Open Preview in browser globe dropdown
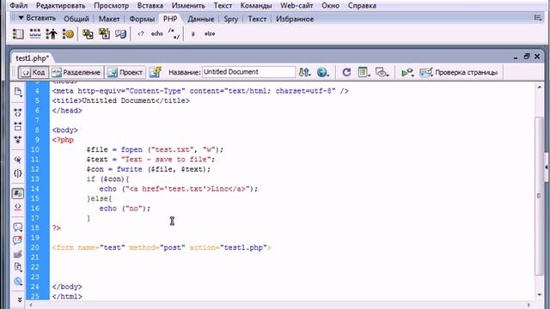Screen dimensions: 550x309 [x=323, y=72]
